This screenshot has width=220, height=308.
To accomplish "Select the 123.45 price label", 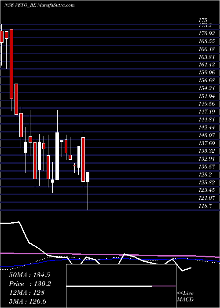I will tap(207, 190).
